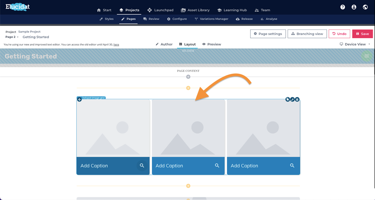Click the Getting Started page title

point(36,37)
